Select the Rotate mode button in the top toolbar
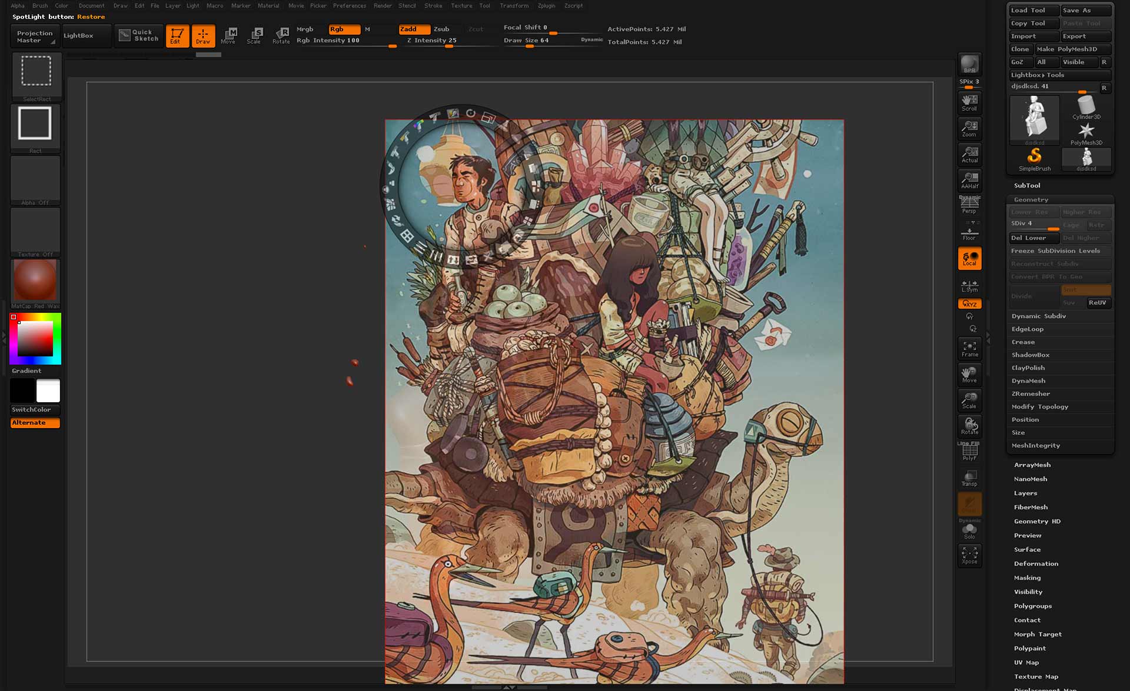 click(x=281, y=35)
